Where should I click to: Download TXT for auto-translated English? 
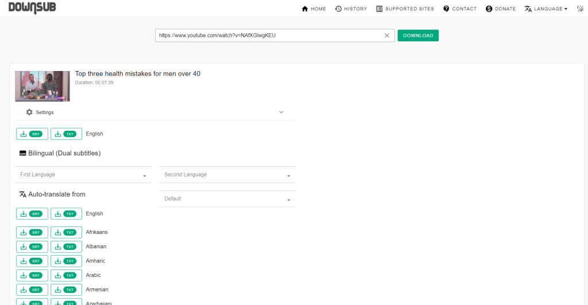tap(67, 214)
